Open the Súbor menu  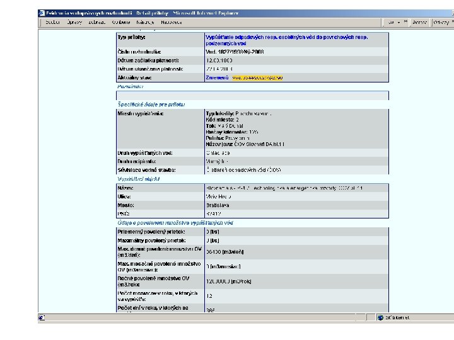coord(52,22)
